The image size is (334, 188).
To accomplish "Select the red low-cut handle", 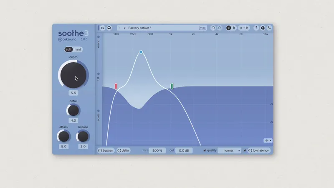I will coord(116,86).
